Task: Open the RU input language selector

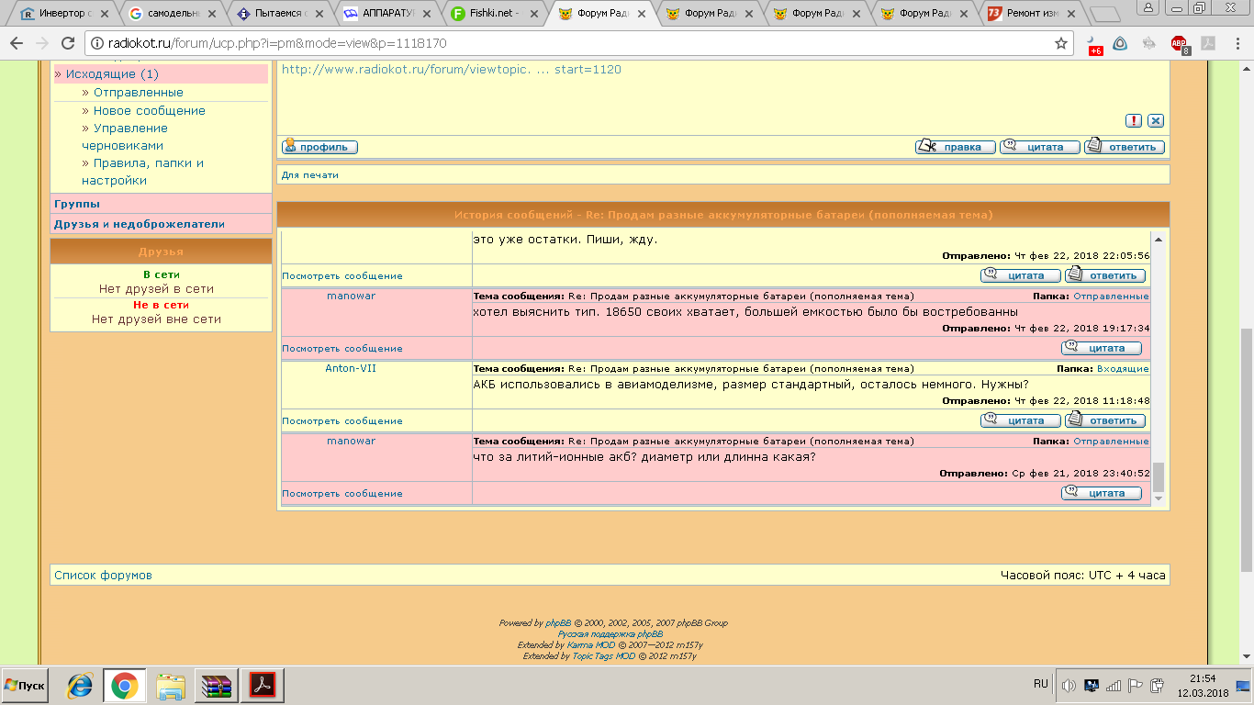Action: (x=1041, y=684)
